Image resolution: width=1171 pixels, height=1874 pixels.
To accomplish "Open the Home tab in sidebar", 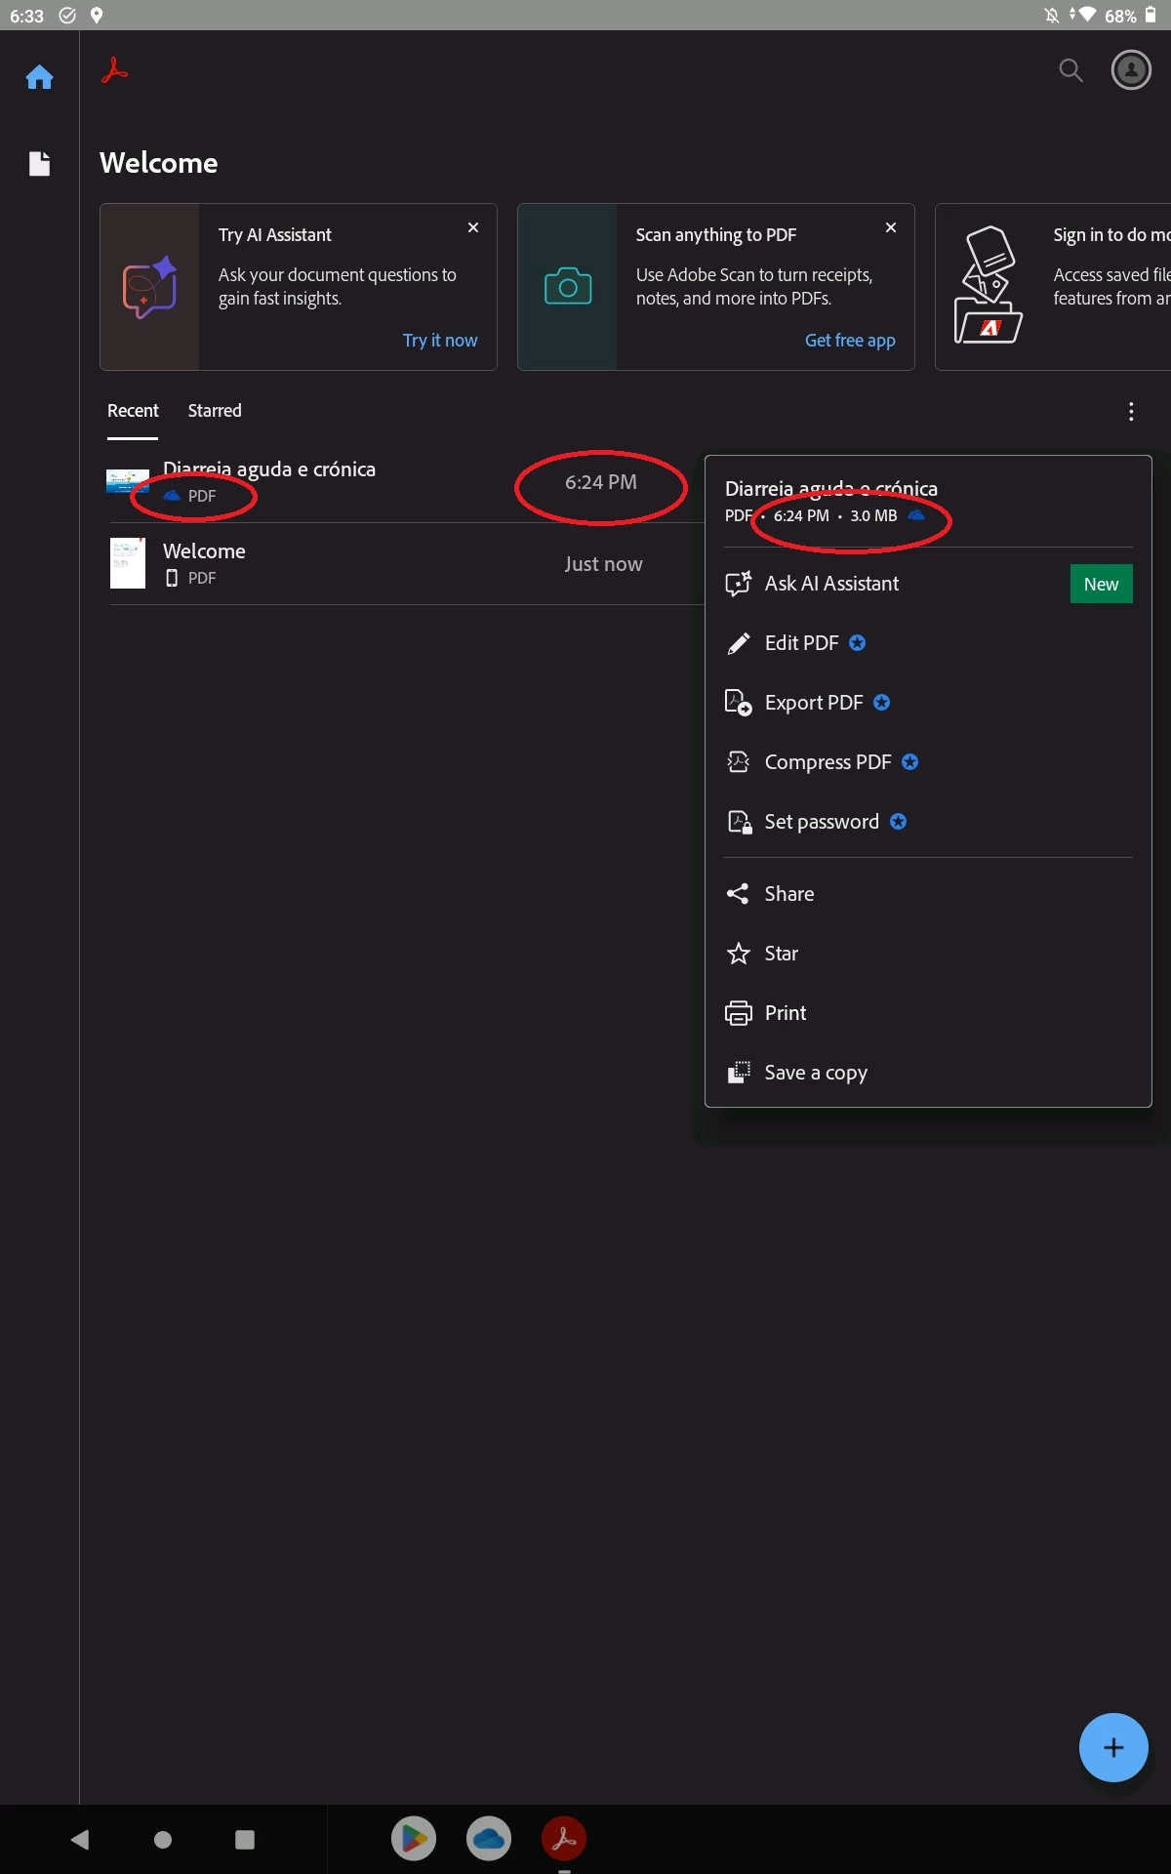I will point(39,77).
